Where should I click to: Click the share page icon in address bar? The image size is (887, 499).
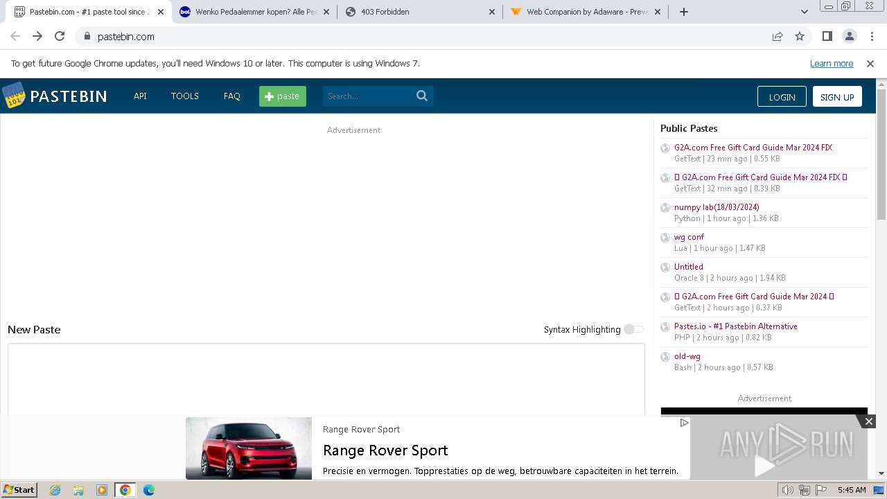coord(778,36)
